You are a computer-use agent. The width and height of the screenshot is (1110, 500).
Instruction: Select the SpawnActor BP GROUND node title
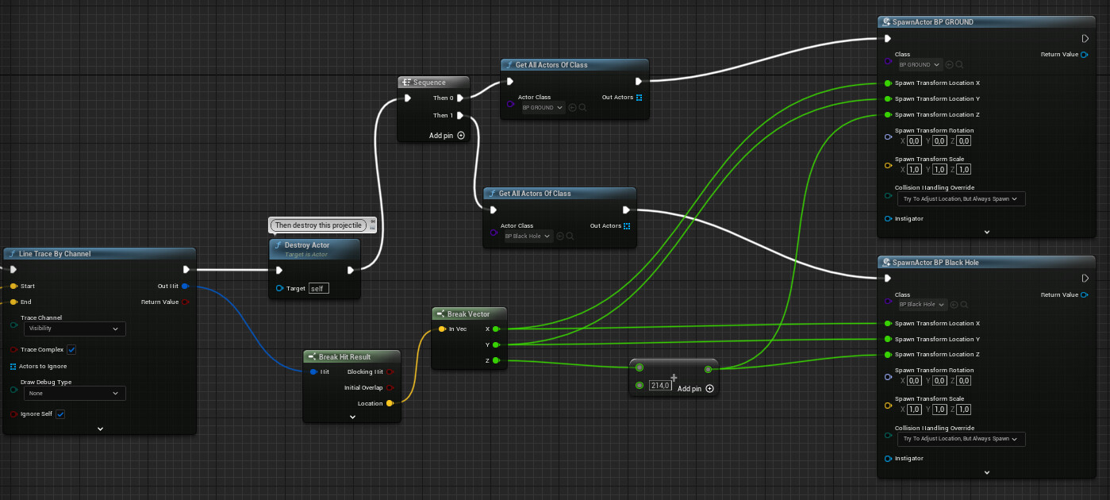[933, 22]
